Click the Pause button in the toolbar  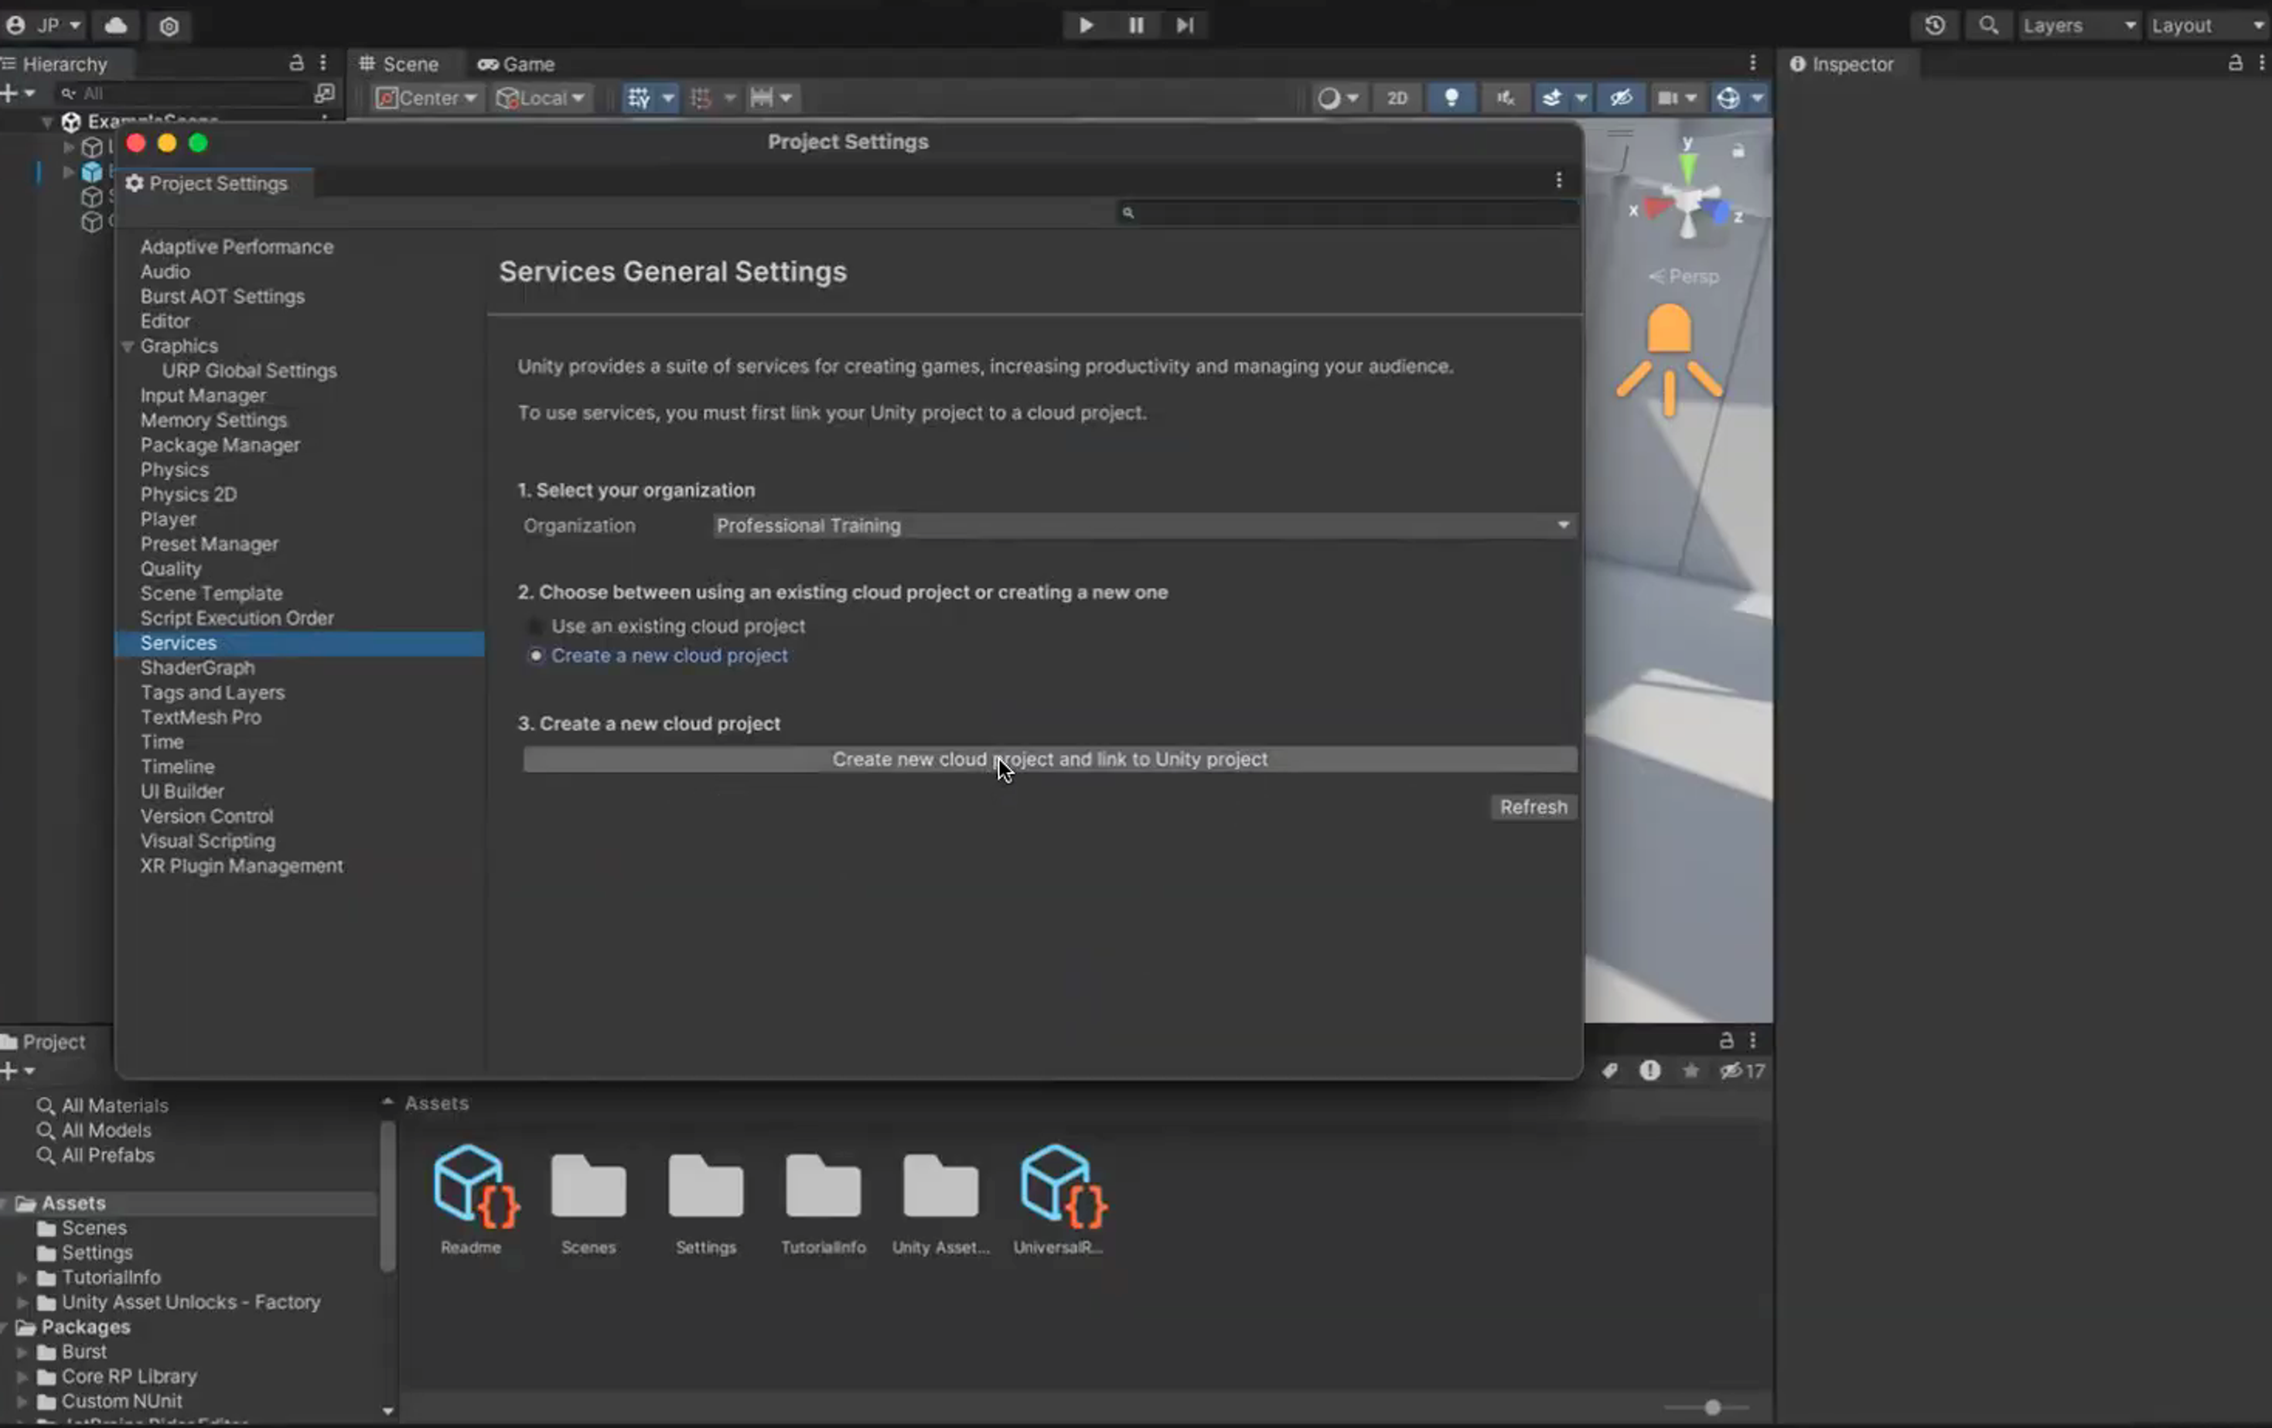click(x=1136, y=26)
